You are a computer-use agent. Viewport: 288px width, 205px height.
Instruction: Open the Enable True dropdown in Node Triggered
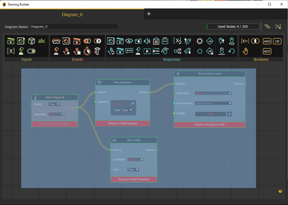point(54,104)
